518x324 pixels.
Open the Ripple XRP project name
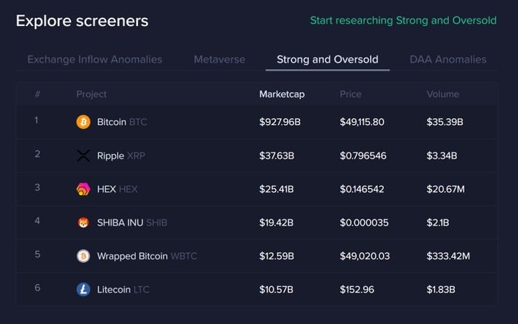(x=120, y=156)
